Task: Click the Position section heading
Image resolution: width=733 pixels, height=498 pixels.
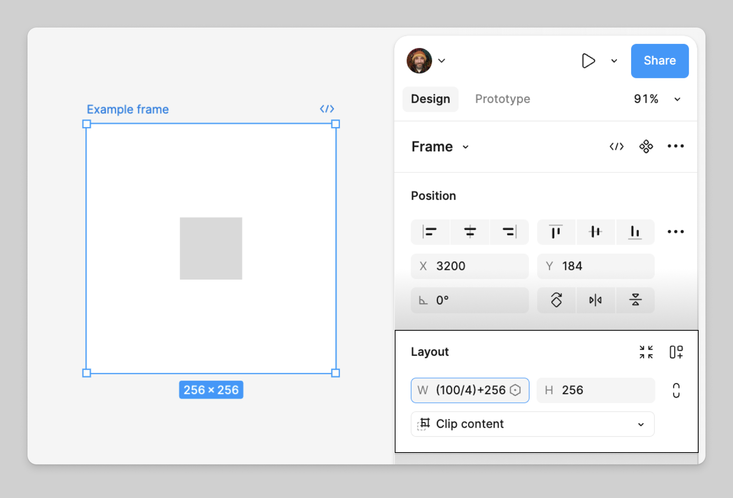Action: pyautogui.click(x=433, y=196)
